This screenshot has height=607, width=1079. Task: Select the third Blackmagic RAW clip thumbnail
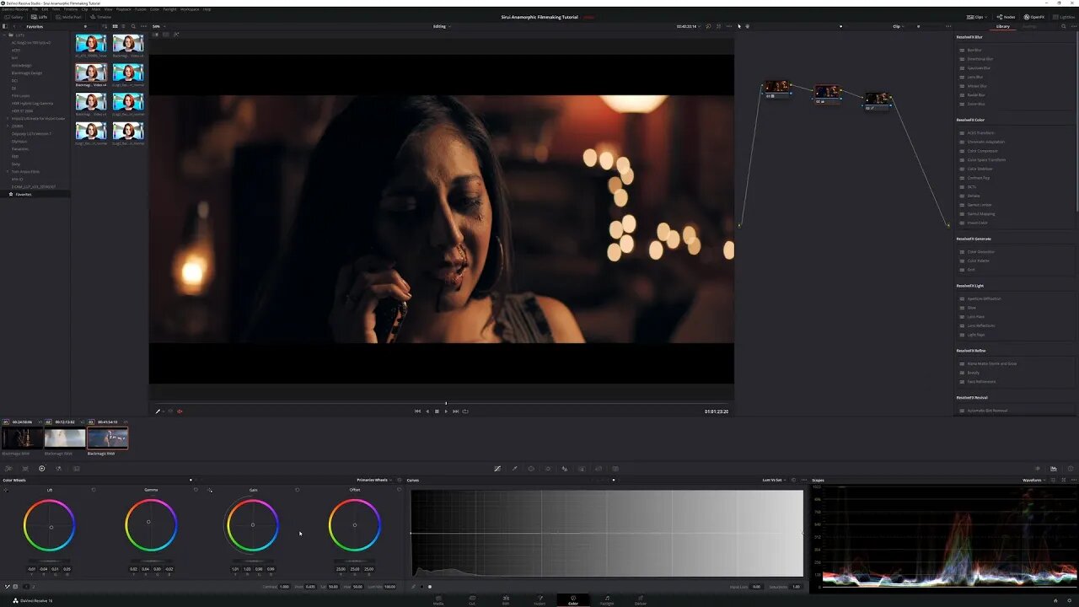(108, 438)
